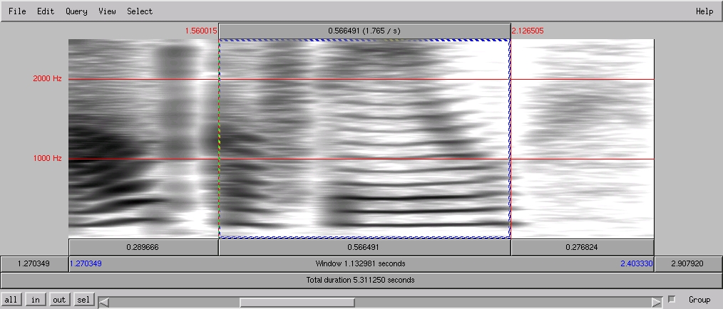
Task: Open the Query menu
Action: [76, 11]
